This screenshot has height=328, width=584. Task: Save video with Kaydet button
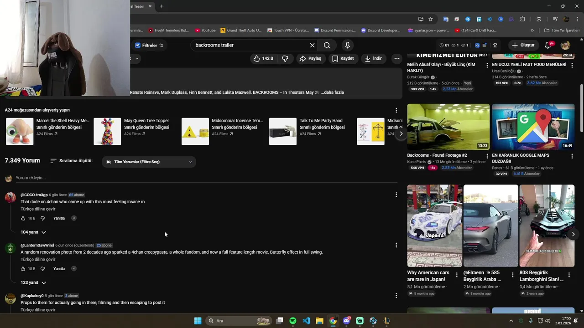click(343, 58)
